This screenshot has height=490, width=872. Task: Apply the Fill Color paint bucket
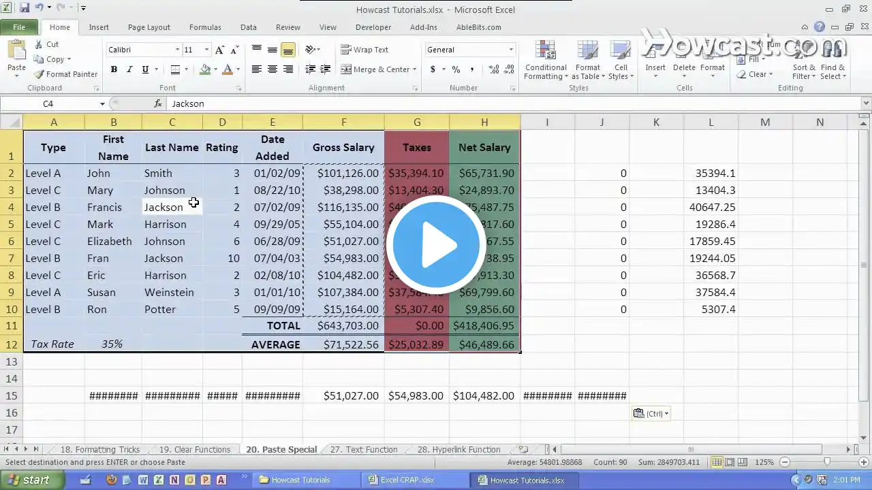coord(205,69)
